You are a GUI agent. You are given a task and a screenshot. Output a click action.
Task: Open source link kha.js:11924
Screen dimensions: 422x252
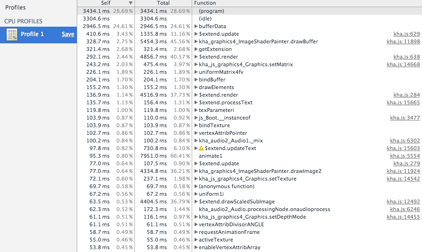403,171
